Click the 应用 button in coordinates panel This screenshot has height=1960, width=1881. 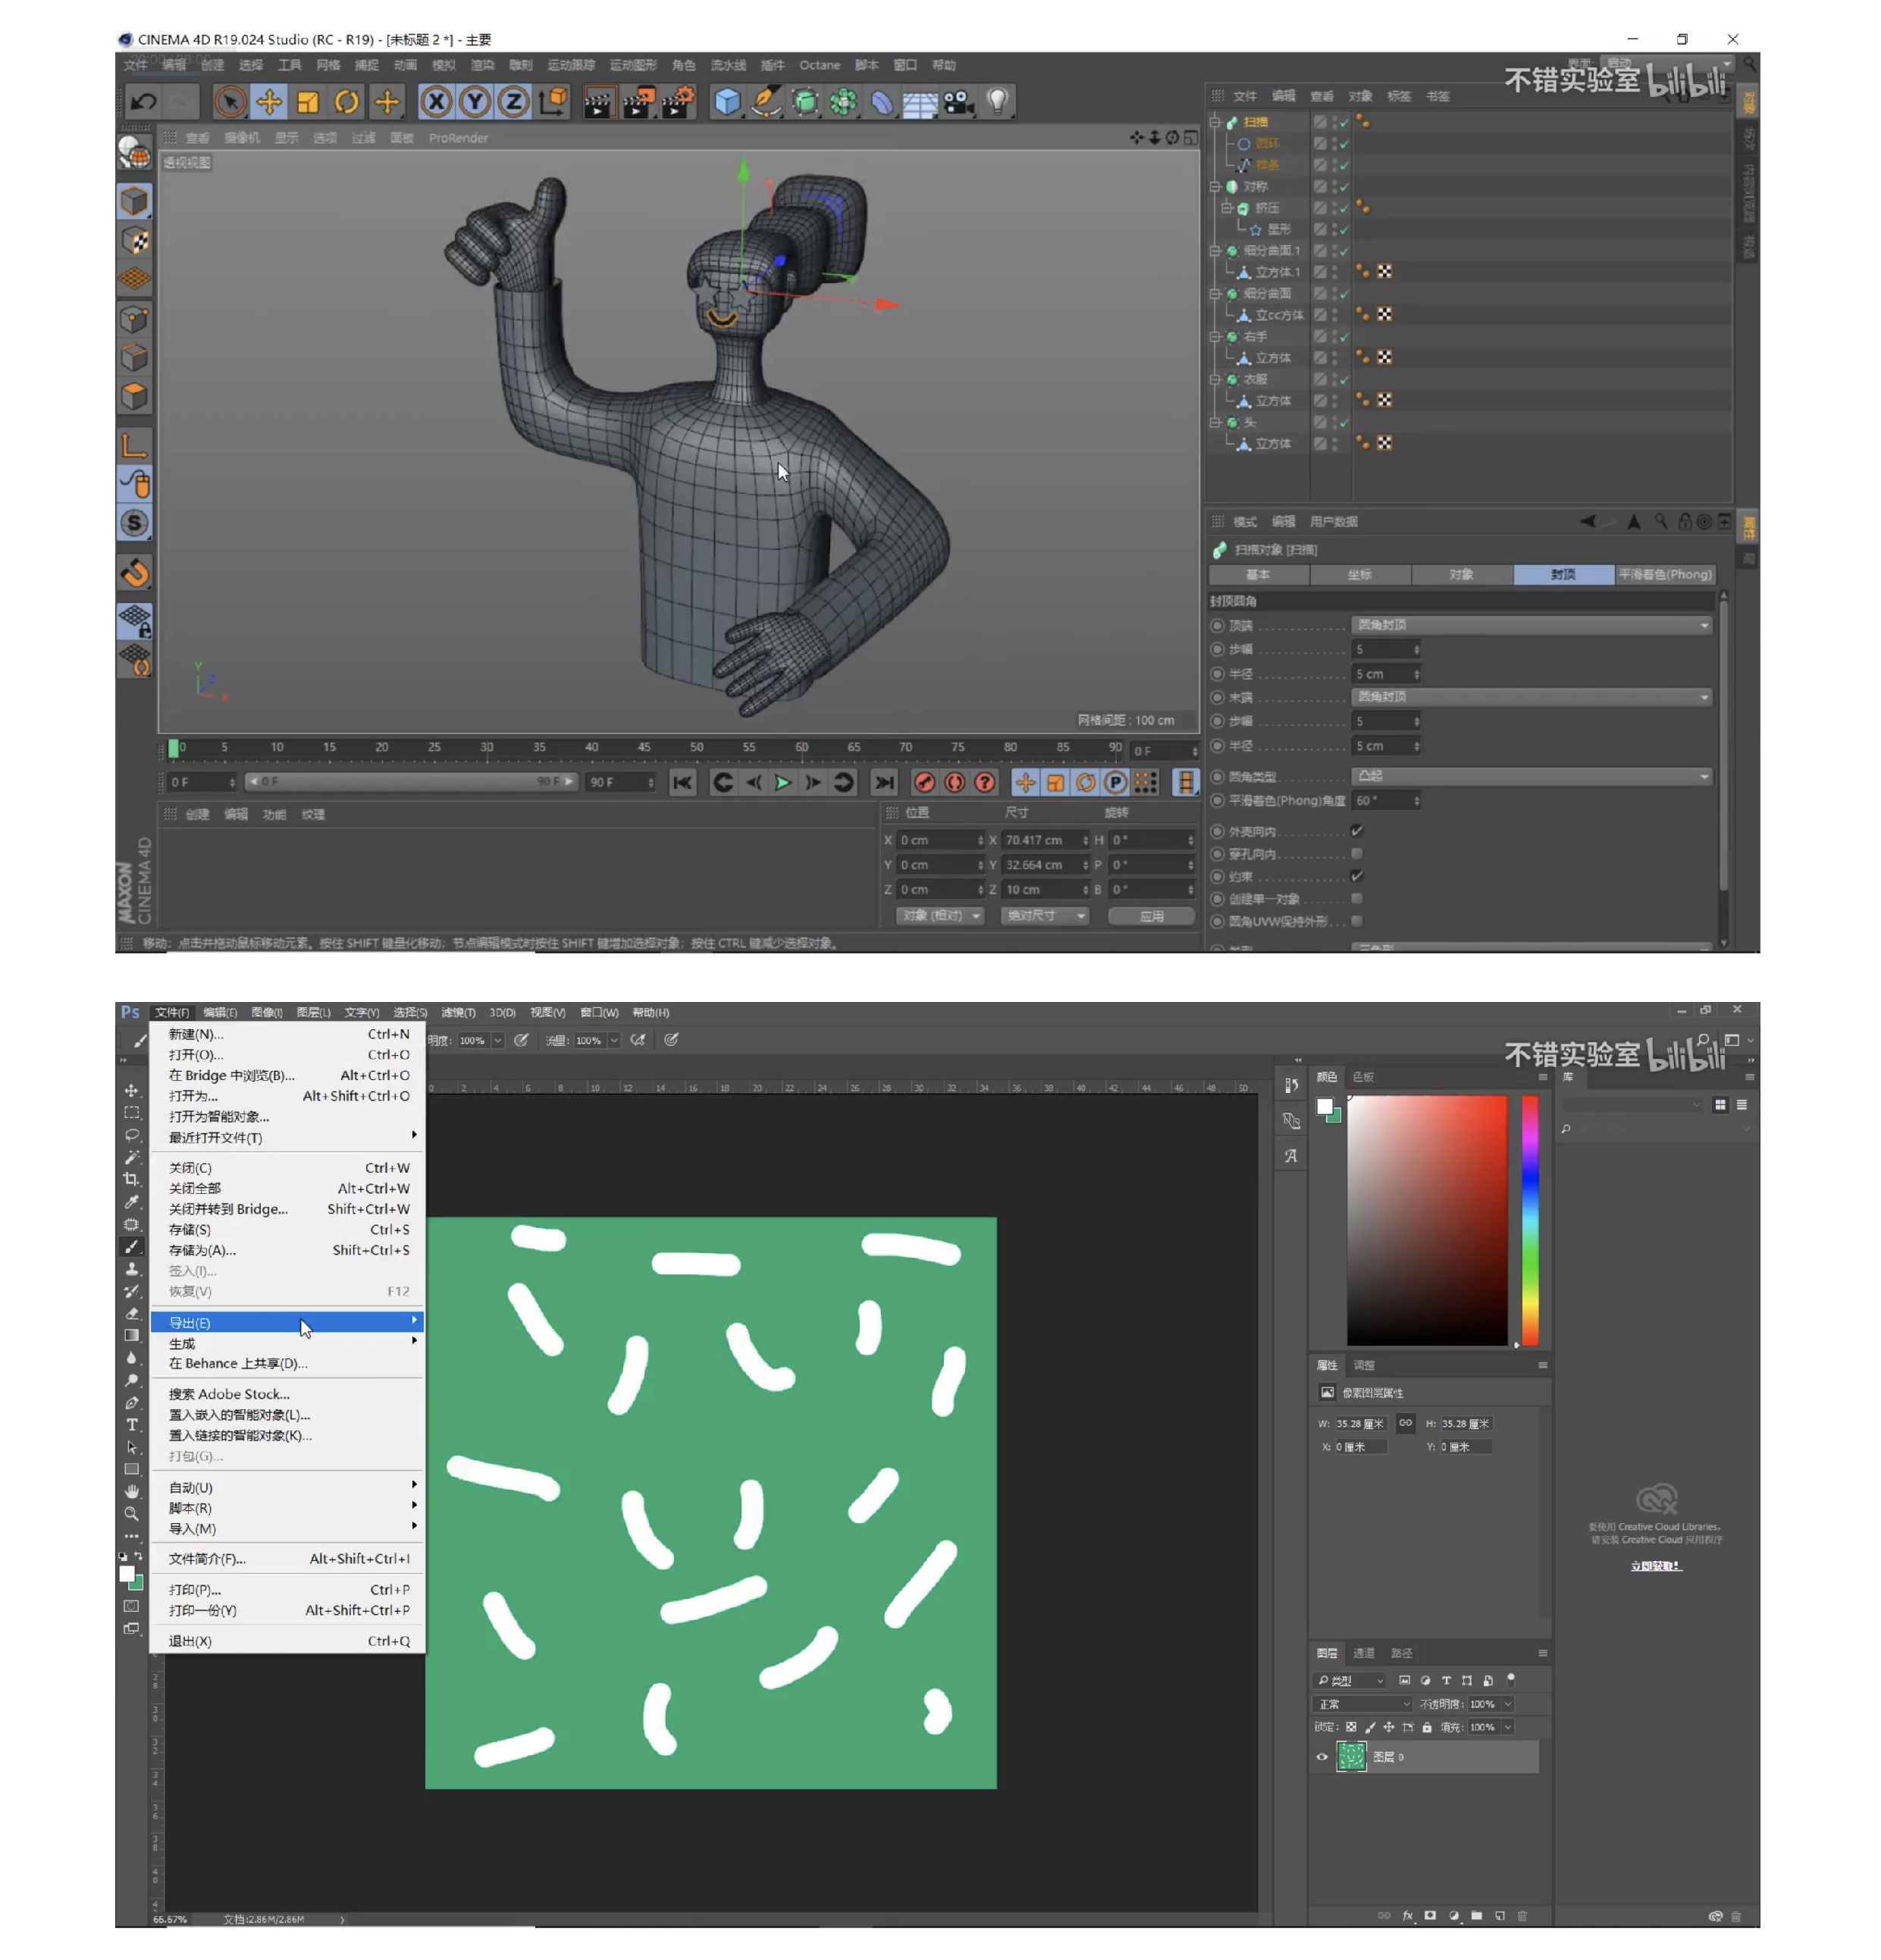pyautogui.click(x=1152, y=916)
